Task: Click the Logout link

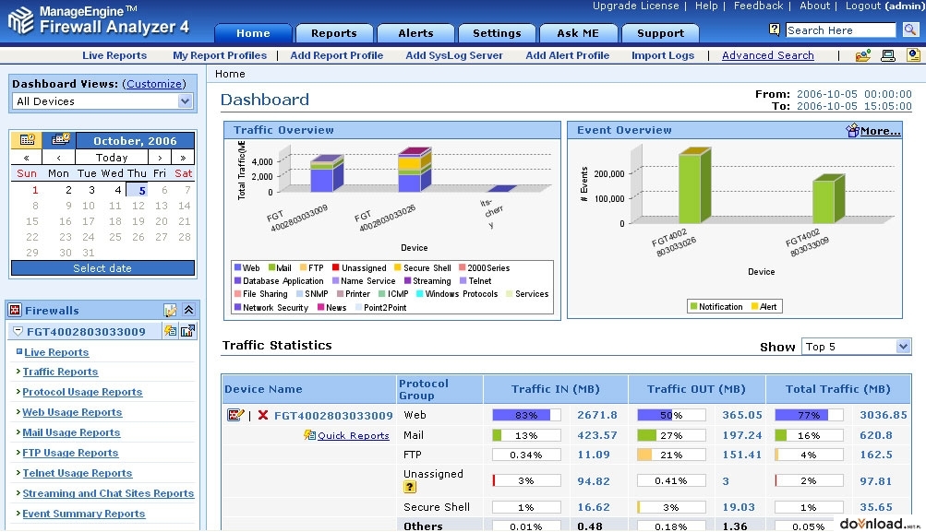Action: pyautogui.click(x=863, y=6)
